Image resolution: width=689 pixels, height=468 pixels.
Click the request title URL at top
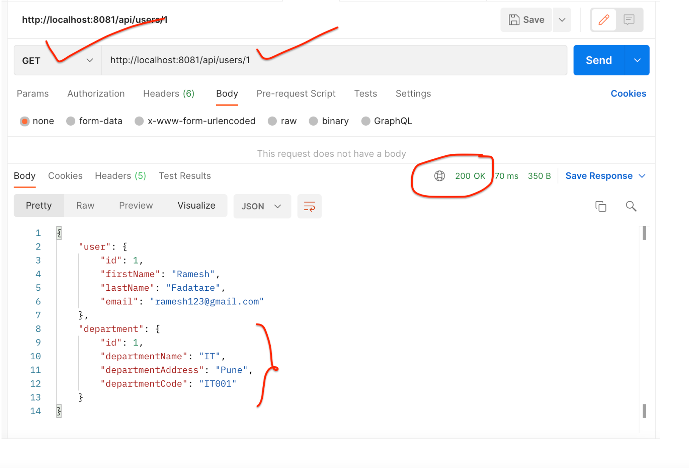95,20
